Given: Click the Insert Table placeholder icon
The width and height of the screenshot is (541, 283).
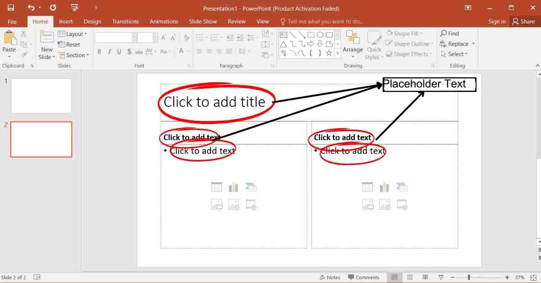Looking at the screenshot, I should coord(216,187).
